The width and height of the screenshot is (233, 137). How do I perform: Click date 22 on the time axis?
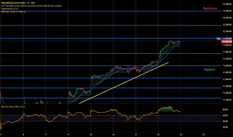click(x=181, y=135)
